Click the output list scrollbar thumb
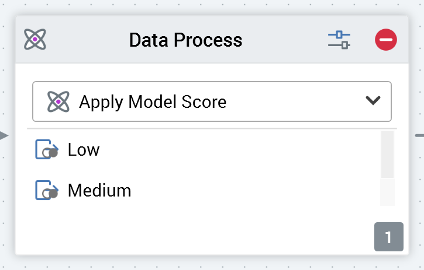Viewport: 424px width, 270px height. click(387, 155)
